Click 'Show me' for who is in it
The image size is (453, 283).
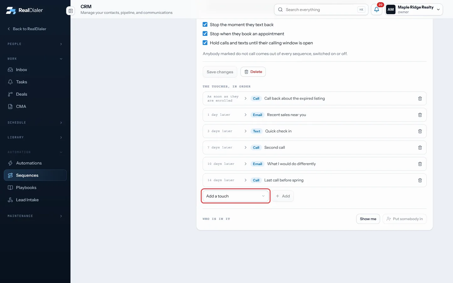(x=368, y=219)
